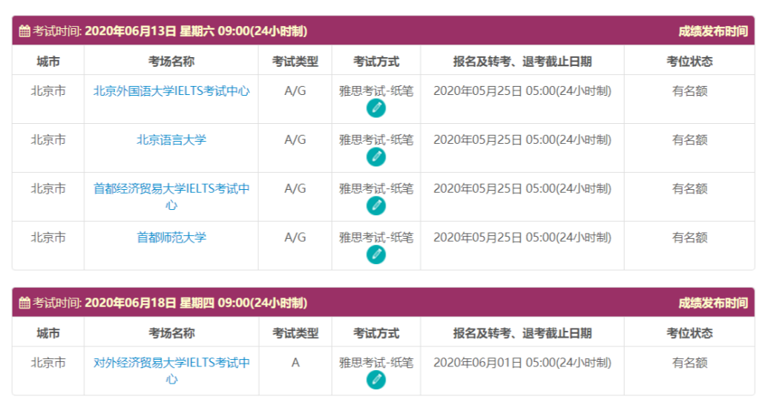Click pencil icon in 对外经济贸易大学 row
The height and width of the screenshot is (408, 765).
click(376, 380)
